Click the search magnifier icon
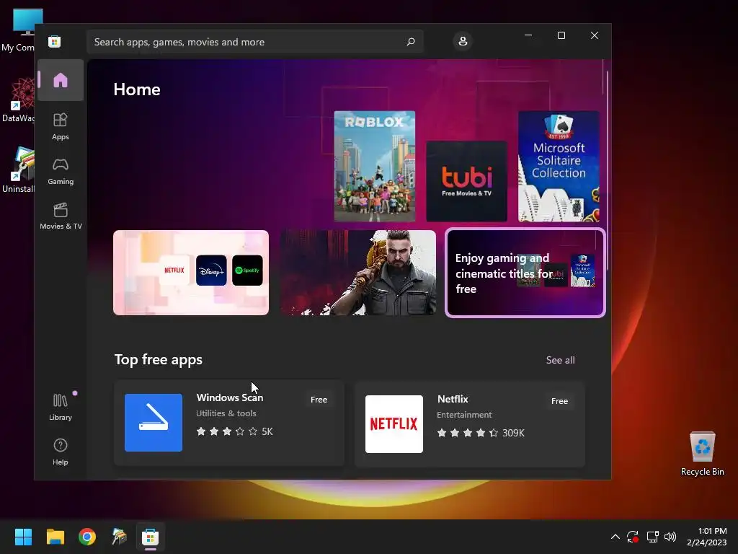 coord(410,42)
